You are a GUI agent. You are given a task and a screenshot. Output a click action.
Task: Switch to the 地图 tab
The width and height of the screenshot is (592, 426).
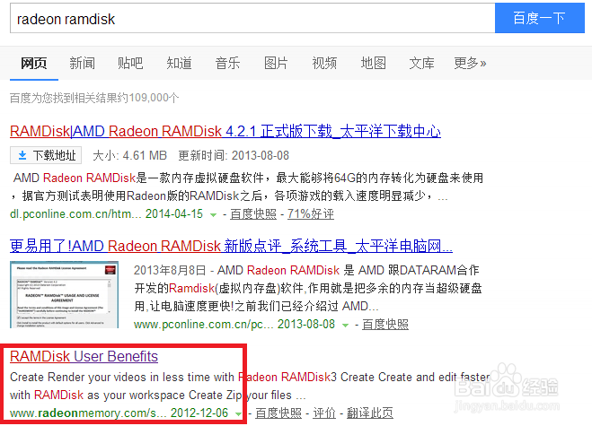click(374, 63)
